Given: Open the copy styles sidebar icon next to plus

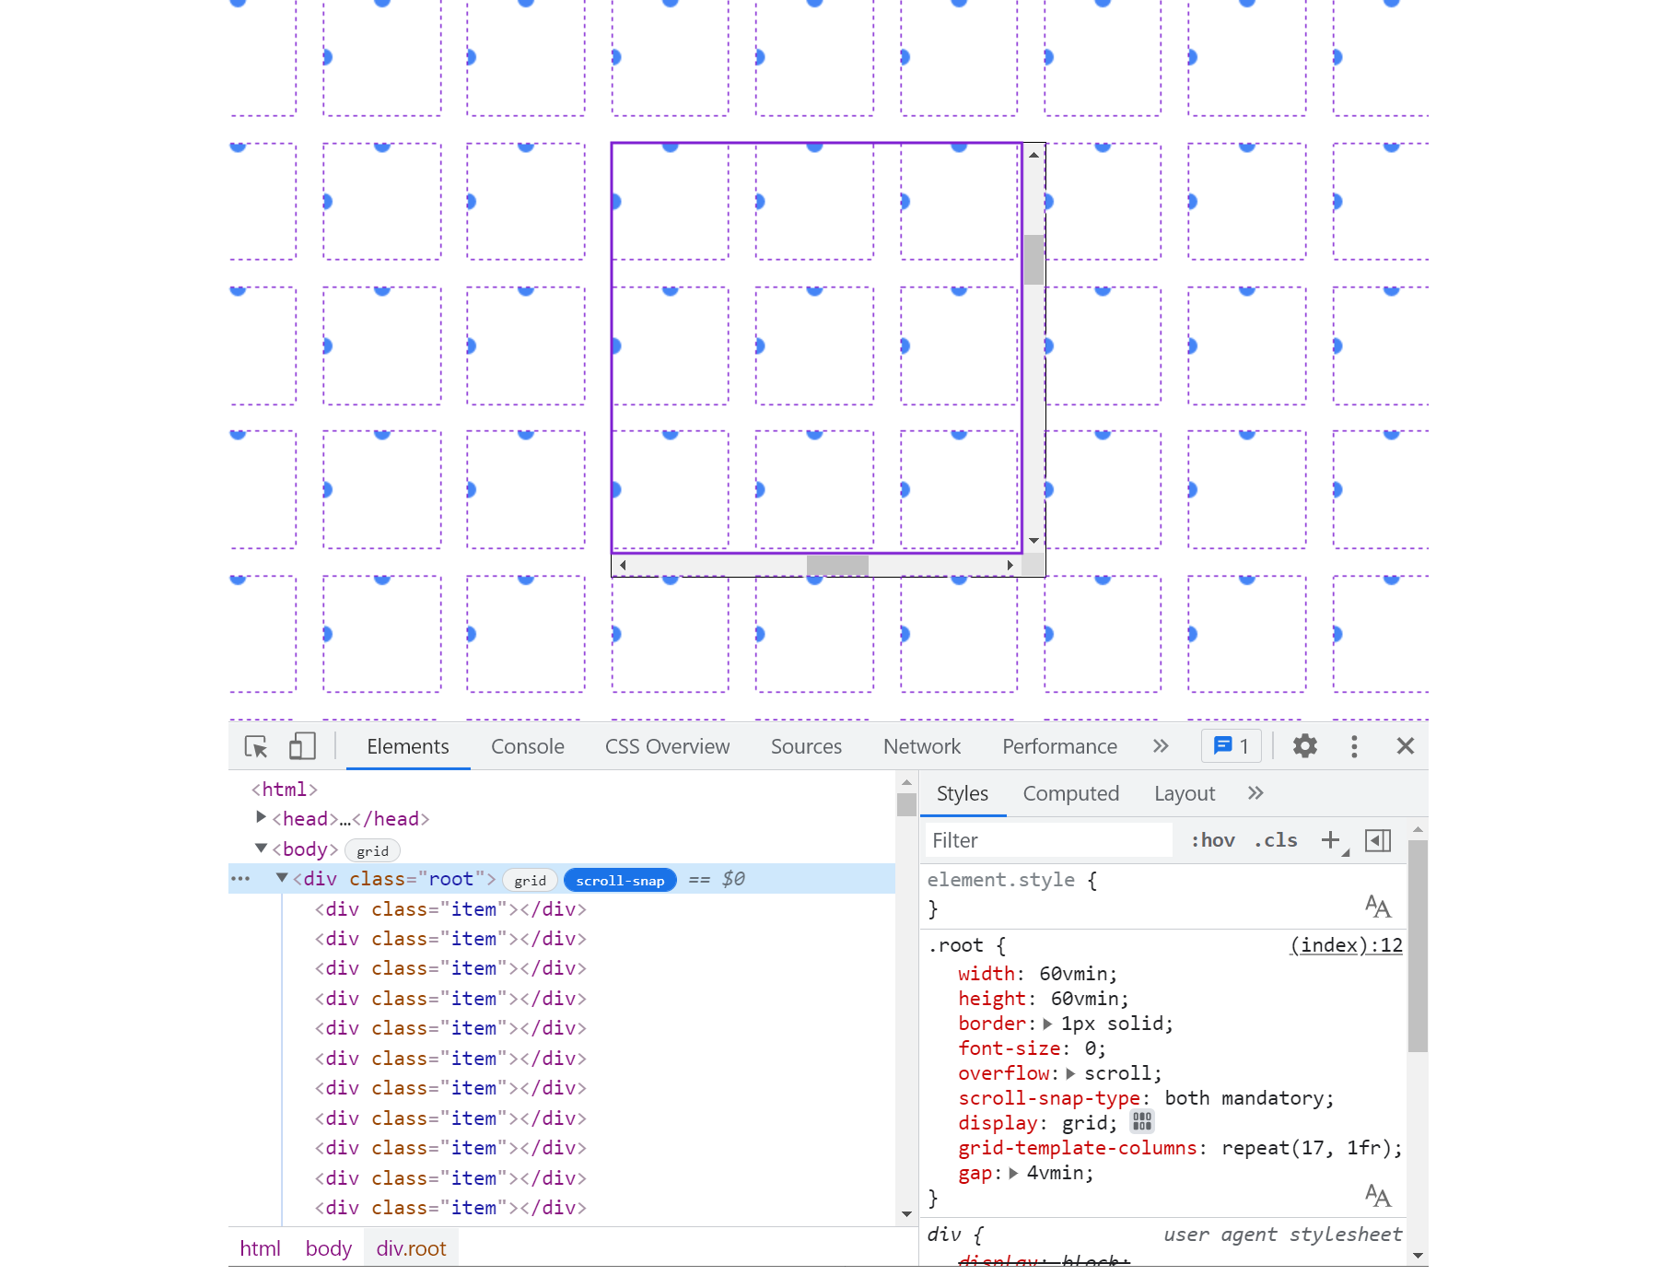Looking at the screenshot, I should click(1377, 840).
